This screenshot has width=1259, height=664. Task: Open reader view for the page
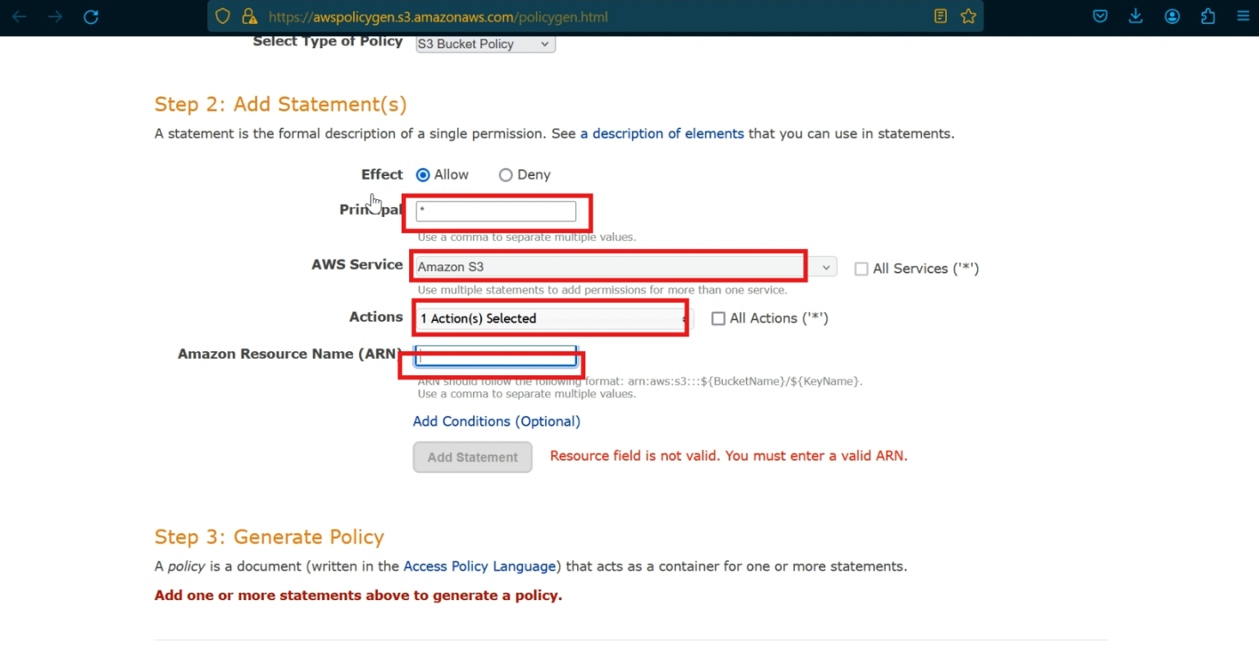[x=939, y=16]
